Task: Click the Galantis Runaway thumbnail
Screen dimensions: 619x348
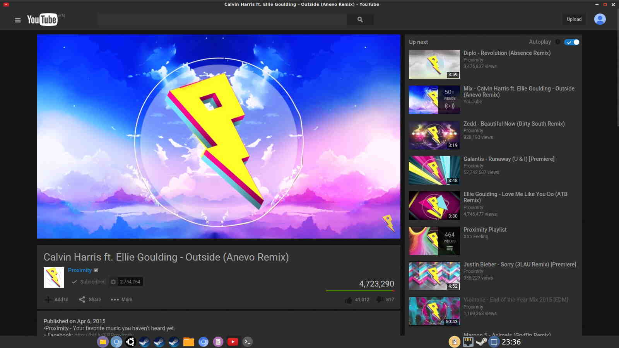Action: [x=434, y=170]
